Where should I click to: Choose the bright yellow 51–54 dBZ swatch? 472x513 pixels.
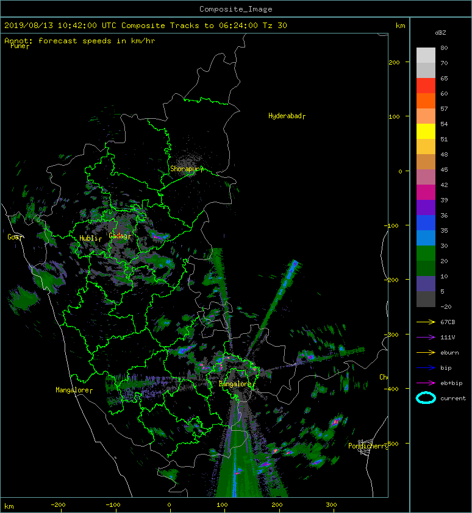coord(426,131)
